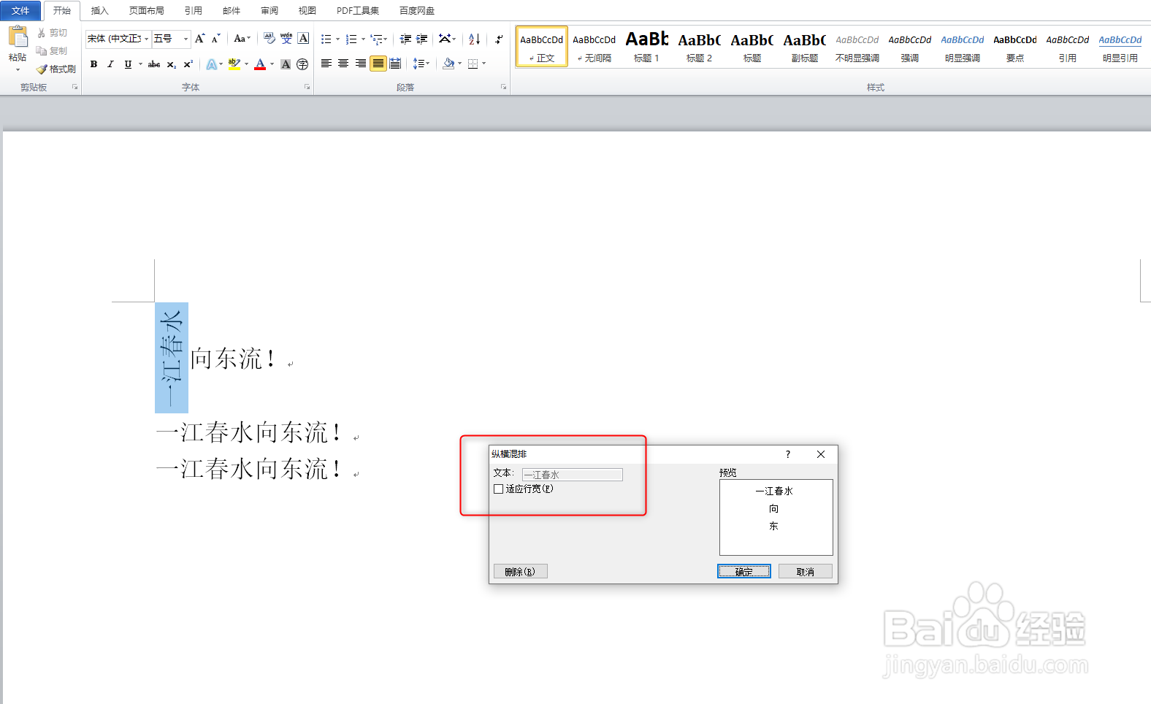Click the Grow Font icon
1151x704 pixels.
(199, 39)
